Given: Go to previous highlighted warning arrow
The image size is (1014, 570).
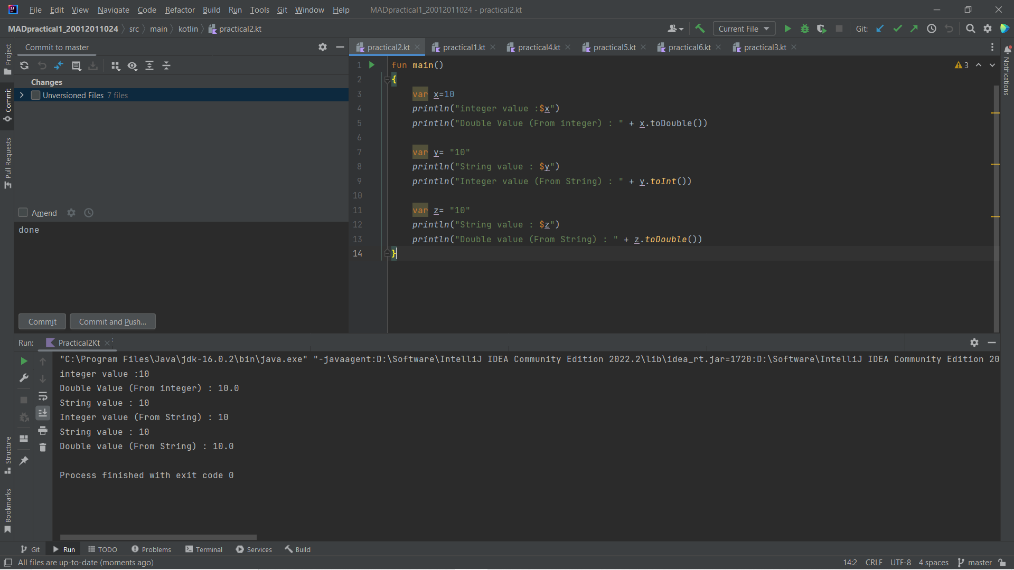Looking at the screenshot, I should pos(979,65).
